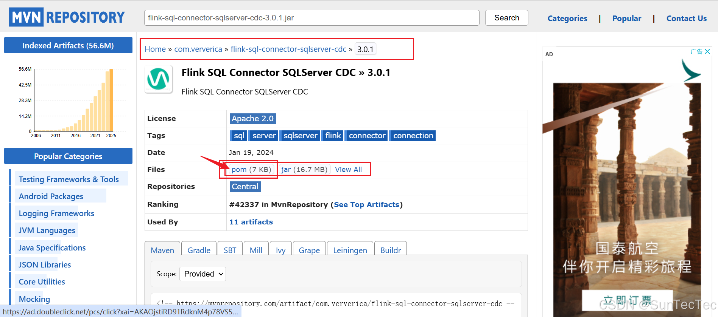Viewport: 718px width, 317px height.
Task: Open Mocking category
Action: (x=34, y=299)
